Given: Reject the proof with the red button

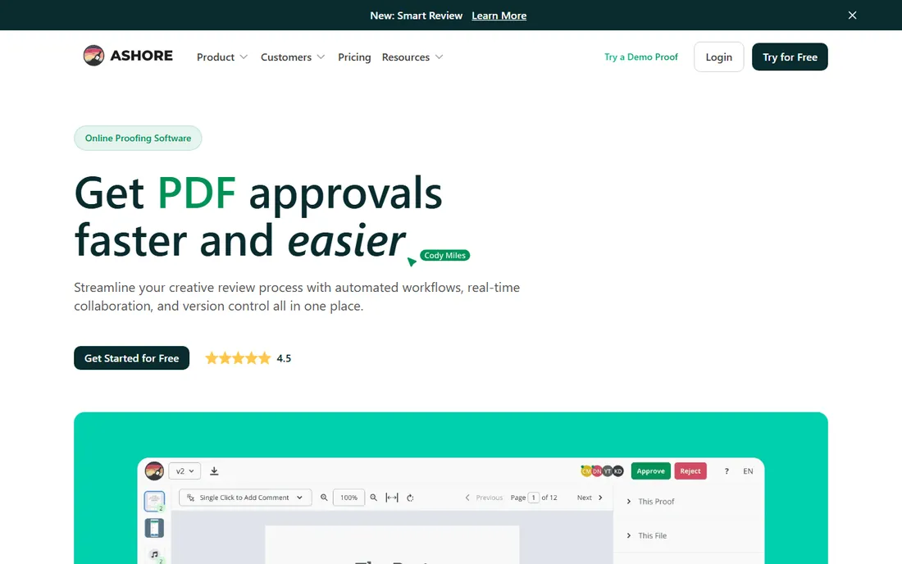Looking at the screenshot, I should pos(690,471).
